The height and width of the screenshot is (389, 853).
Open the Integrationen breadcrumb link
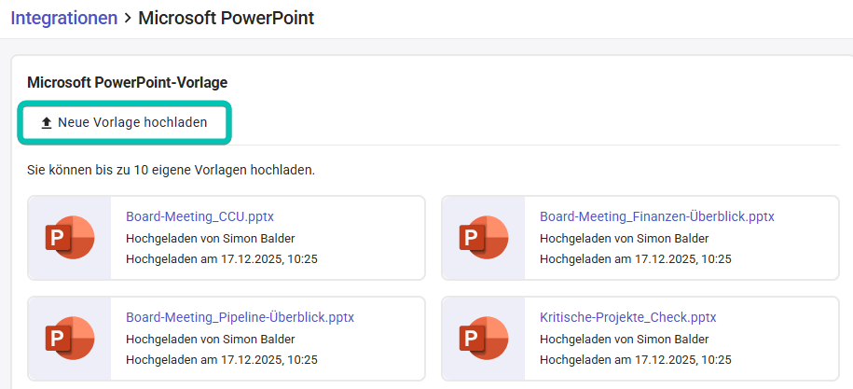point(64,18)
